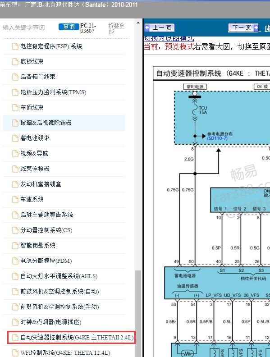Select 前鼓风机&空调控制系统(手动) entry
Viewport: 270px width, 357px height.
(x=59, y=307)
